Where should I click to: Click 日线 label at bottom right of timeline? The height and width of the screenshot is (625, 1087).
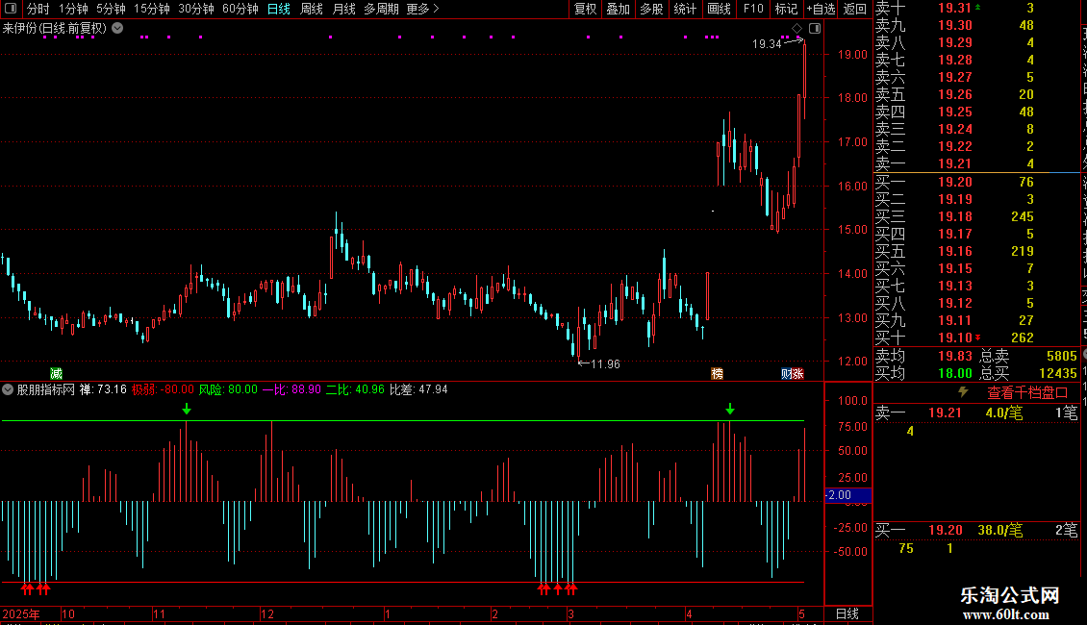pos(847,613)
